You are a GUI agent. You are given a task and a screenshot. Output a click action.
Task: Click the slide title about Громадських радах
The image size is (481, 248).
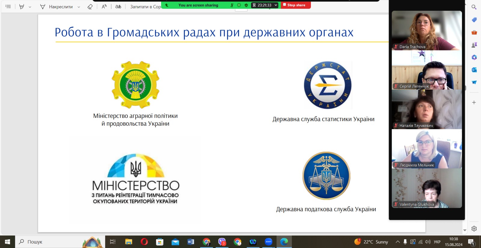click(204, 32)
